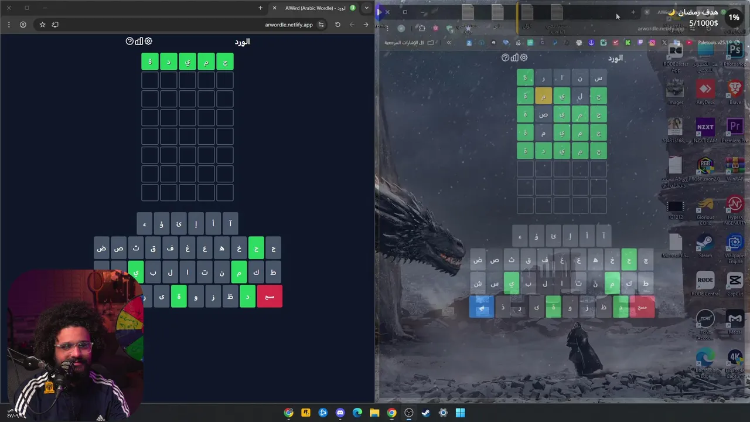Open Photoshop desktop shortcut
The width and height of the screenshot is (750, 422).
tap(735, 54)
